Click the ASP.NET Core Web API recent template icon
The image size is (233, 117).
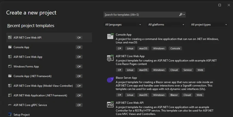(x=10, y=37)
